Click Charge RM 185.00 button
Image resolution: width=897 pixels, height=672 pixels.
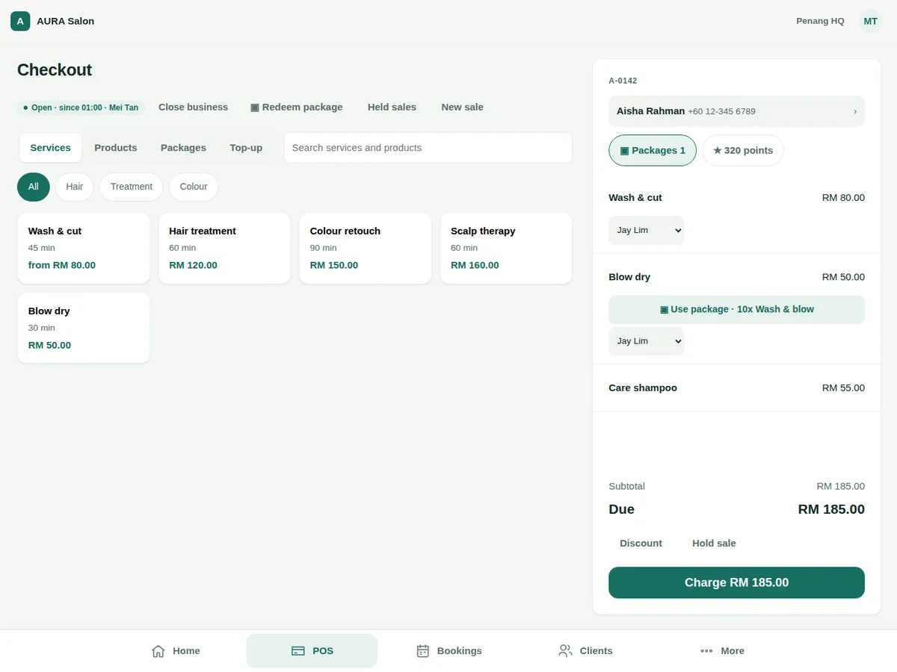(737, 583)
